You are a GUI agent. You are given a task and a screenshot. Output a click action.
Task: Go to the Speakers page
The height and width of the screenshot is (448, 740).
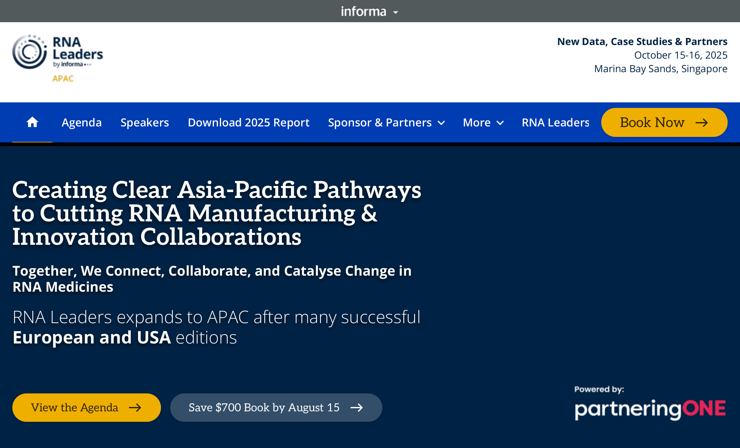pyautogui.click(x=145, y=122)
